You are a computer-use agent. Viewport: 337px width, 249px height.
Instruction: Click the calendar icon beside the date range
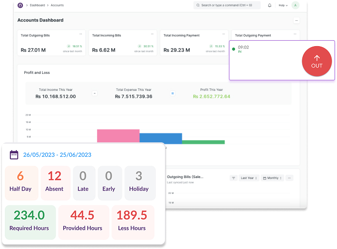click(x=14, y=155)
